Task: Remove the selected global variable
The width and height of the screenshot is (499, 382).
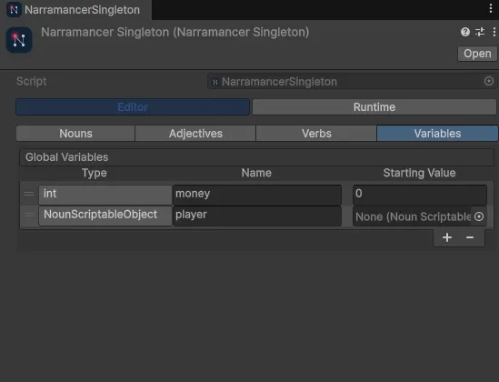Action: [470, 237]
